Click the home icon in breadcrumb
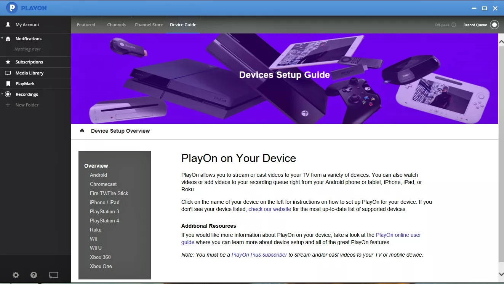This screenshot has height=284, width=504. click(82, 131)
